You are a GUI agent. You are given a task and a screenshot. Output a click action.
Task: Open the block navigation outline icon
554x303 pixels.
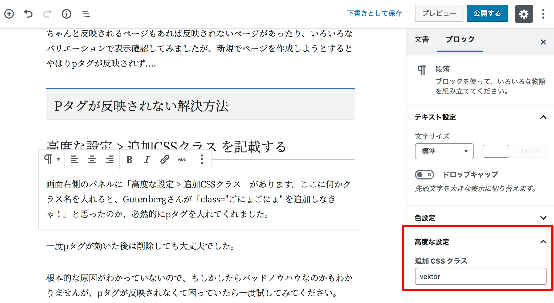[x=85, y=14]
